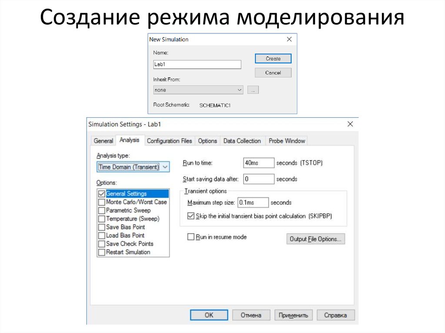
Task: Check Load Bias Point option
Action: (101, 235)
